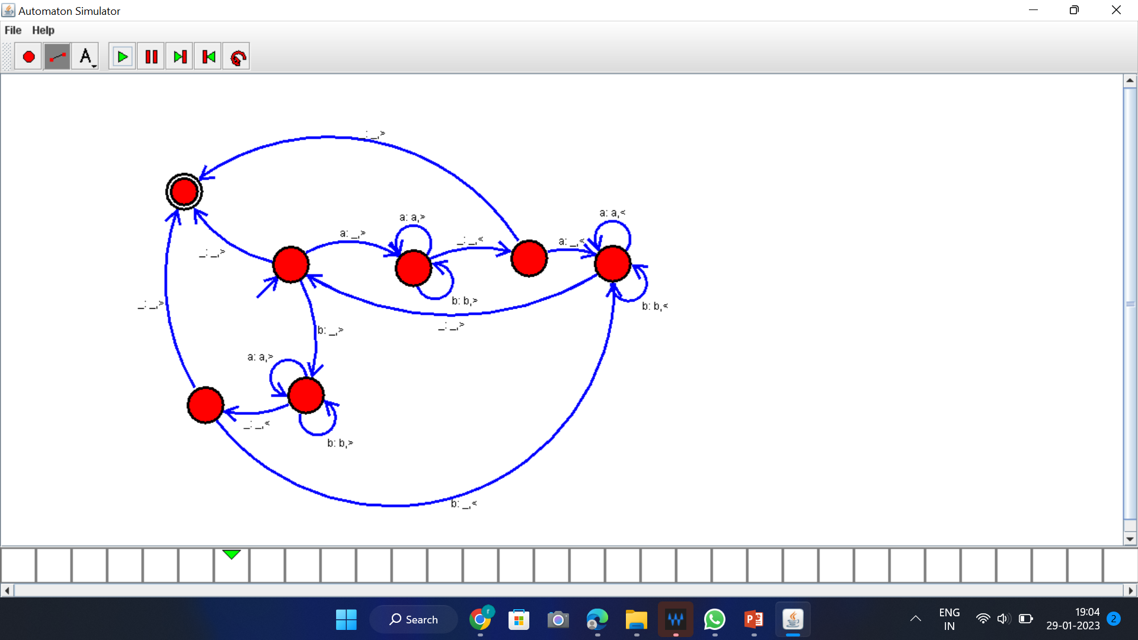This screenshot has width=1138, height=640.
Task: Click the taskbar Search box
Action: click(414, 620)
